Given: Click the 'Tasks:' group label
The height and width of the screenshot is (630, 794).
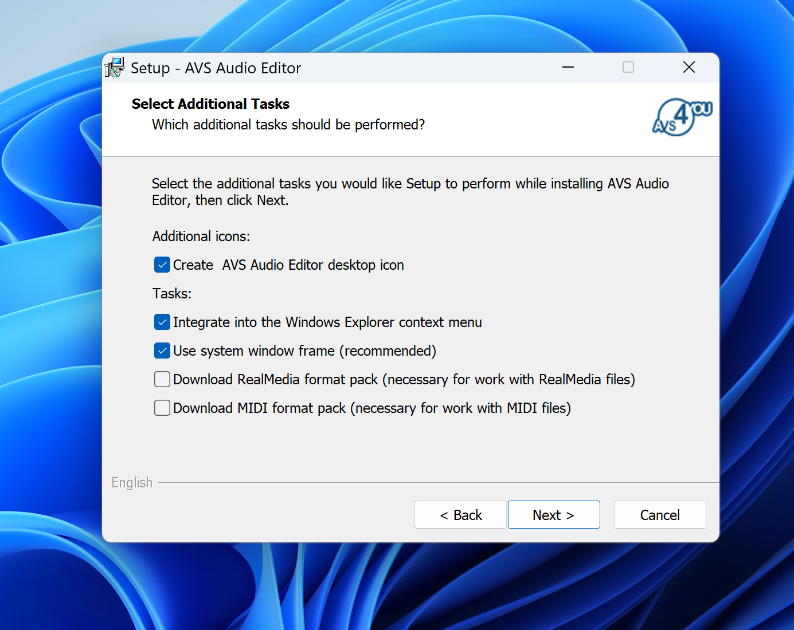Looking at the screenshot, I should coord(172,294).
